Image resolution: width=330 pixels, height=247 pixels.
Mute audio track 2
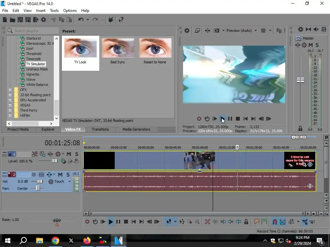click(x=60, y=175)
